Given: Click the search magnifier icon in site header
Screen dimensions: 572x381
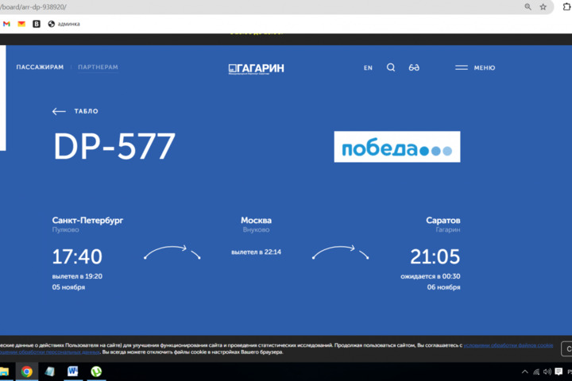Looking at the screenshot, I should pyautogui.click(x=390, y=67).
